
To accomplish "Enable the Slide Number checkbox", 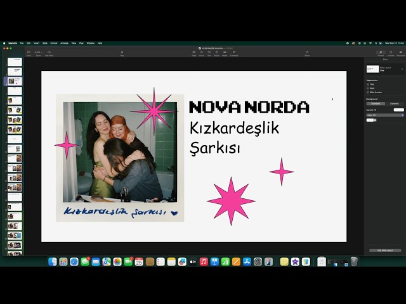I will [368, 92].
